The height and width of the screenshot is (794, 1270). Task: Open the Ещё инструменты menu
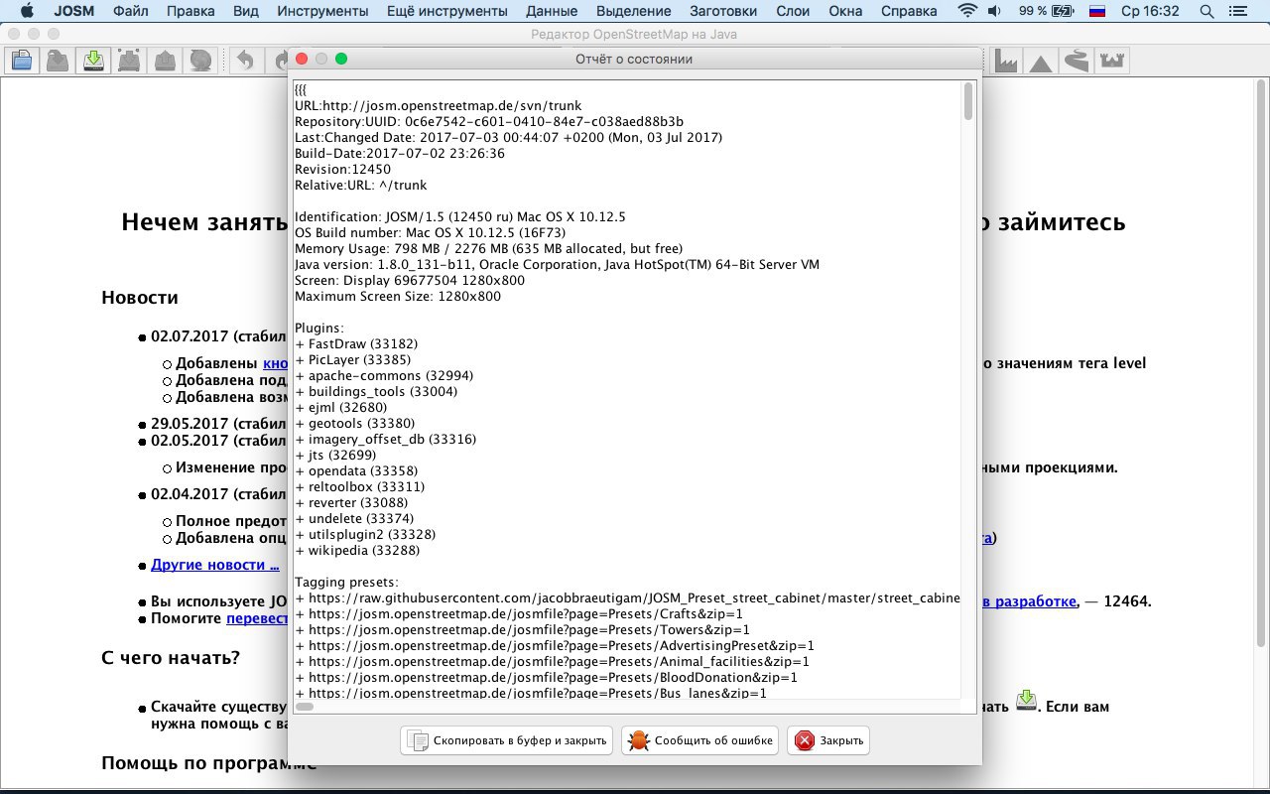coord(445,11)
